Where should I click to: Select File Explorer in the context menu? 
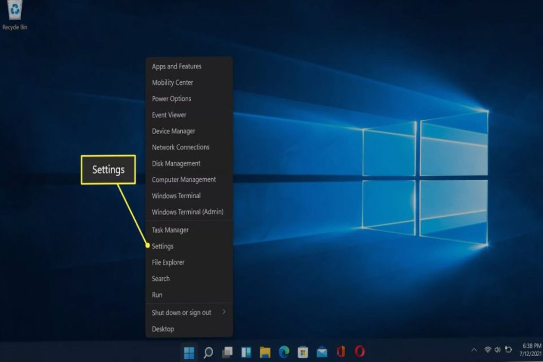[x=189, y=263]
